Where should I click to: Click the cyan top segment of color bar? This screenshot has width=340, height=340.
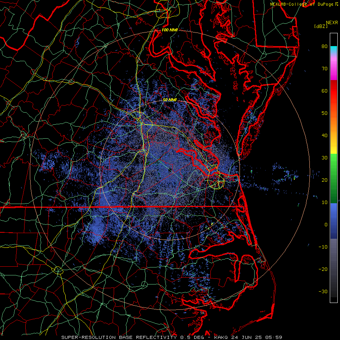point(334,49)
